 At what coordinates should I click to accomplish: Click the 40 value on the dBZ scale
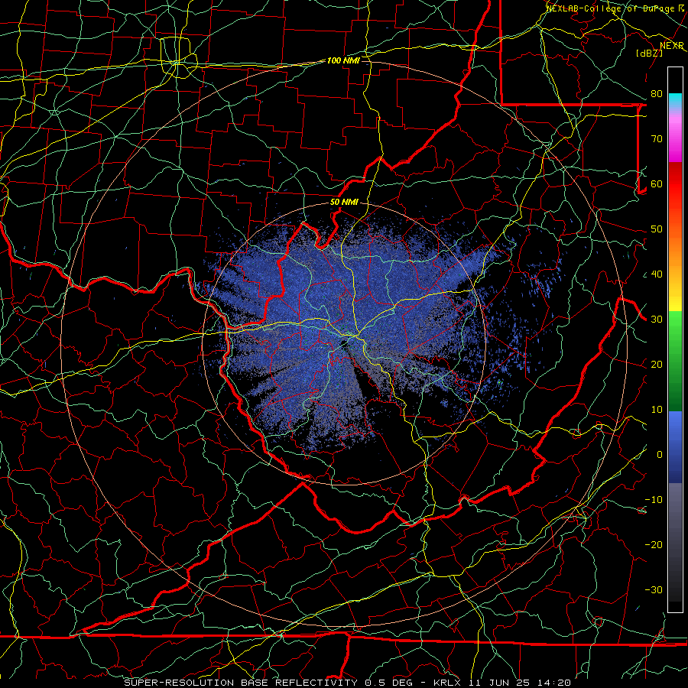tap(657, 274)
